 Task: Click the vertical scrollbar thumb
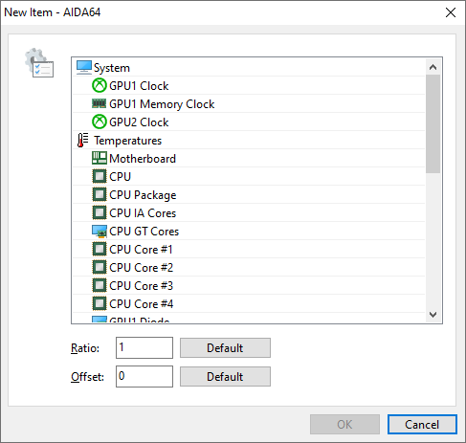pos(433,124)
